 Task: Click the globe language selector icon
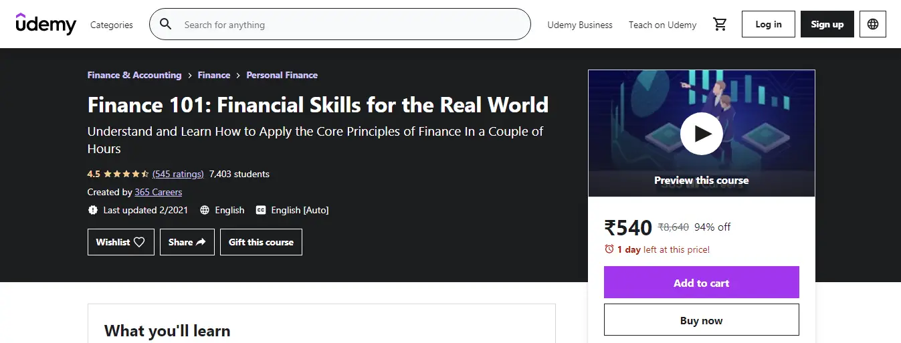pos(872,24)
